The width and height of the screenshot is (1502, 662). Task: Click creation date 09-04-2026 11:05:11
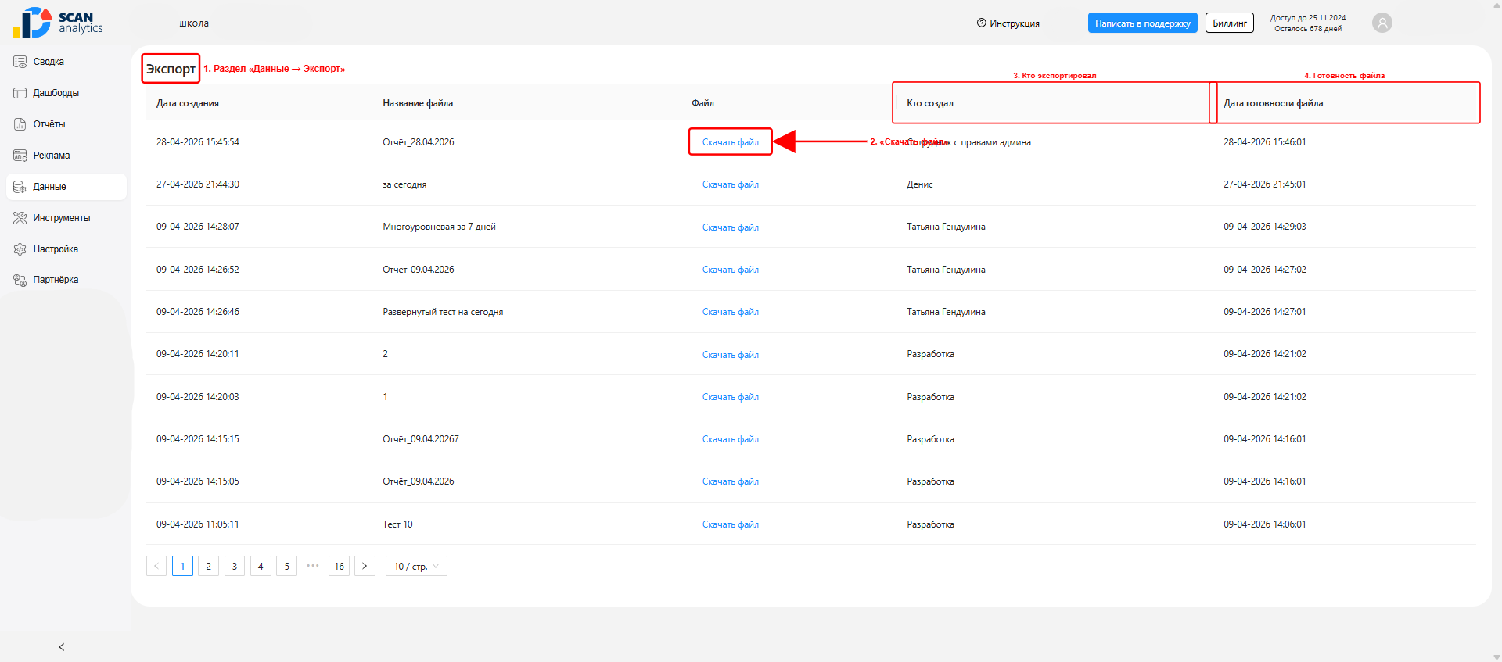click(x=198, y=524)
